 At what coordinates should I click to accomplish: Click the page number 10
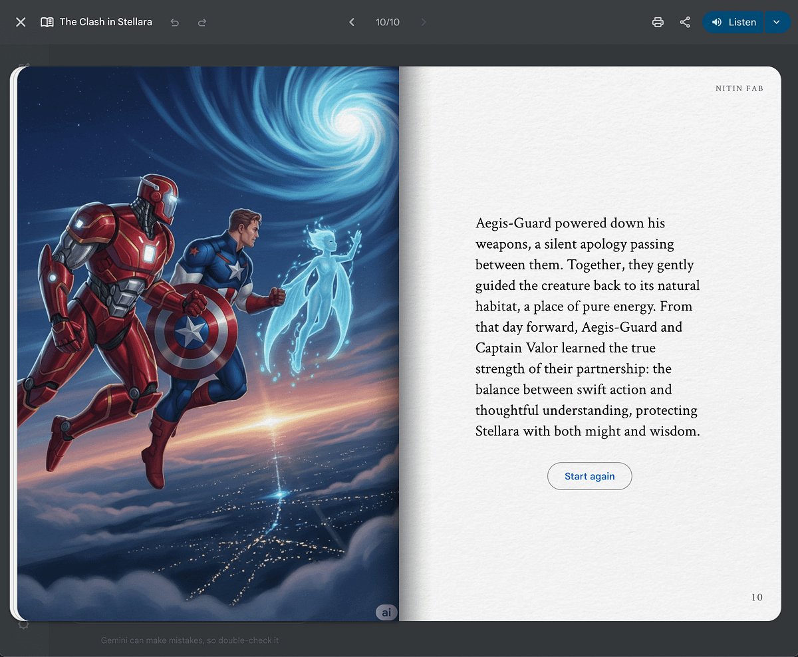757,597
